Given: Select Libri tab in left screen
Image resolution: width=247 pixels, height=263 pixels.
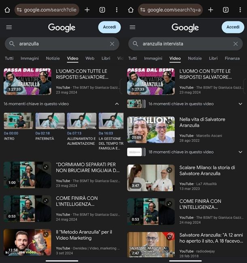Looking at the screenshot, I should [x=106, y=58].
